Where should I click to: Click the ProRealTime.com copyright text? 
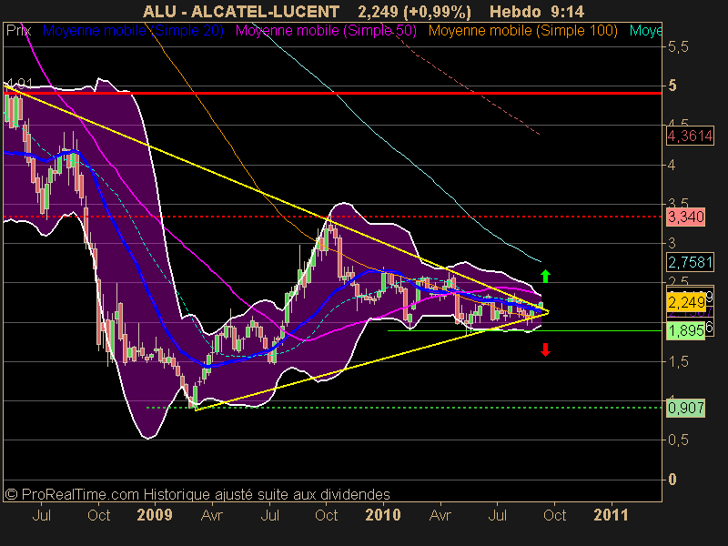click(x=197, y=494)
